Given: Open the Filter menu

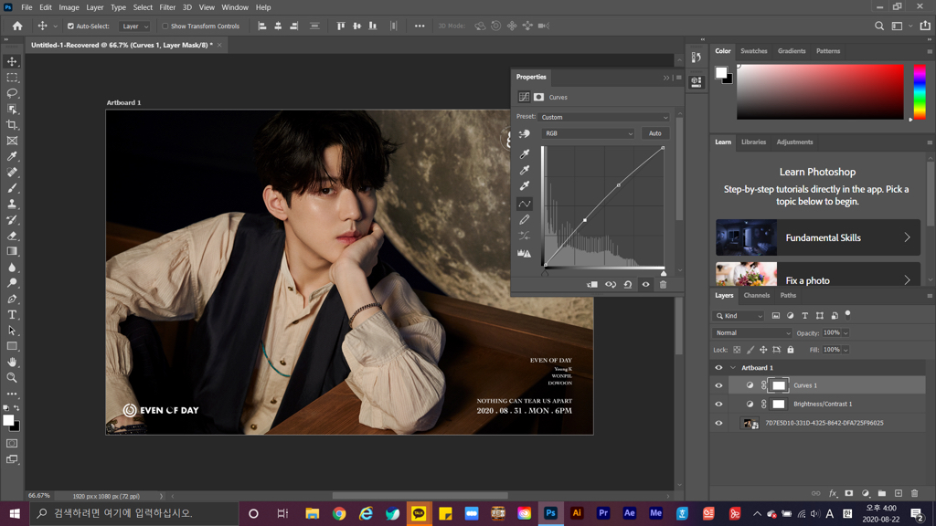Looking at the screenshot, I should tap(167, 7).
